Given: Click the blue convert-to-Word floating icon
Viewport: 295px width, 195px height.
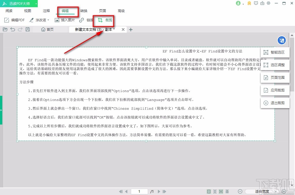Looking at the screenshot, I should coord(282,40).
